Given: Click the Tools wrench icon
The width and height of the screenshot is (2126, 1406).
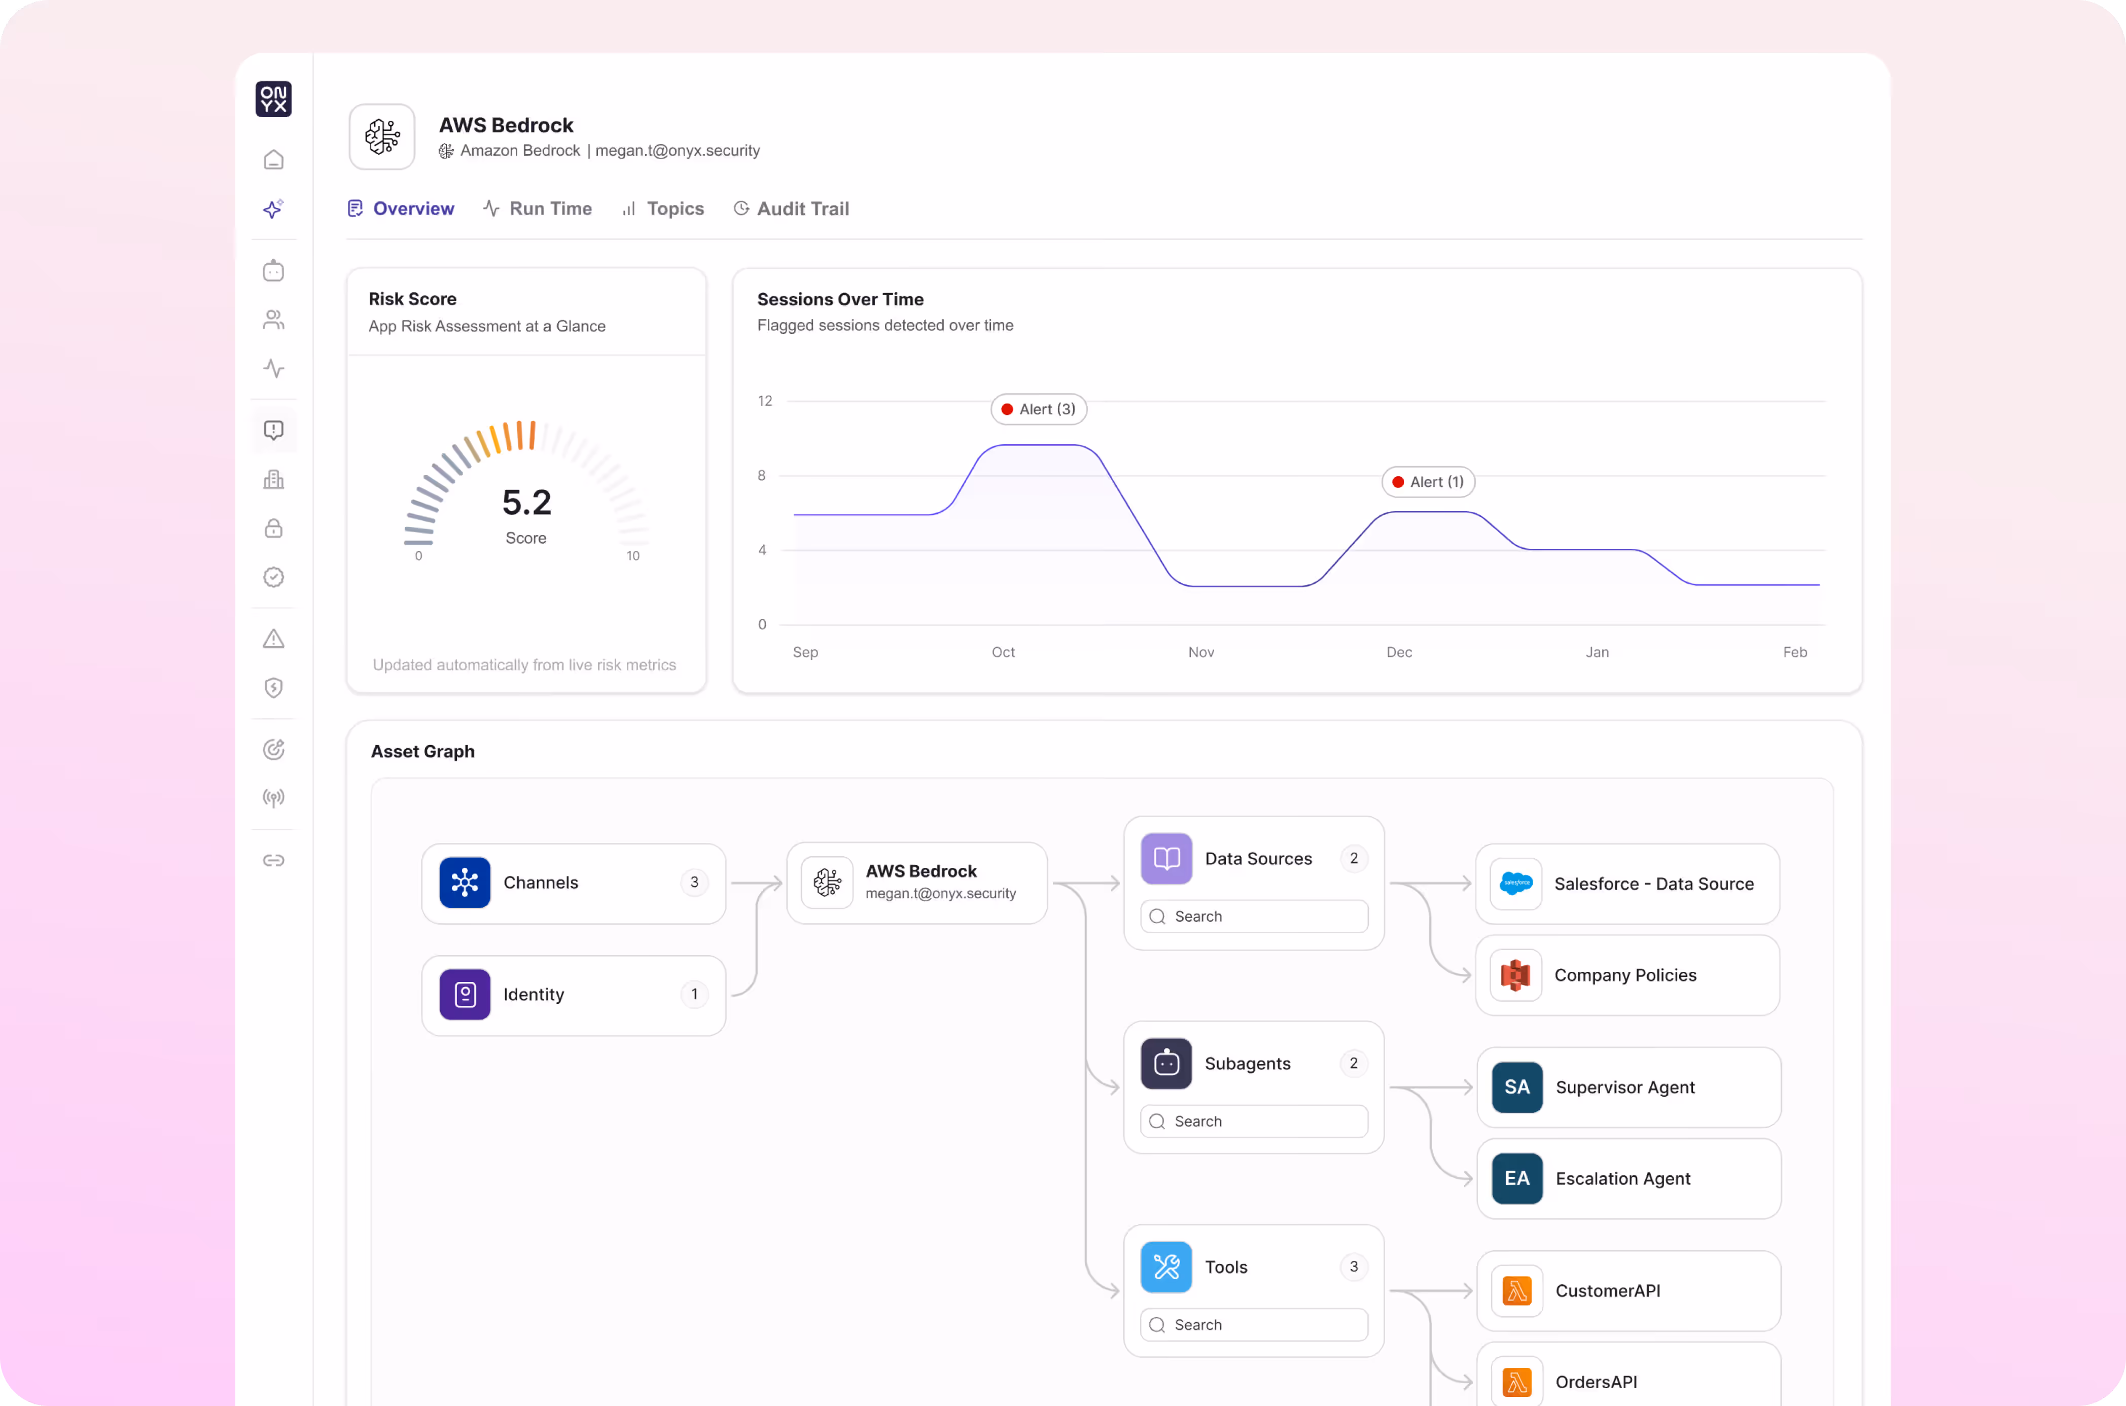Looking at the screenshot, I should 1165,1267.
